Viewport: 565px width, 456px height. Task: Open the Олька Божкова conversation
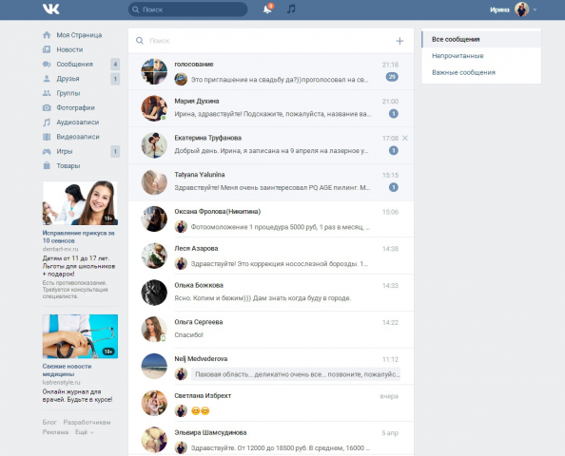tap(271, 293)
